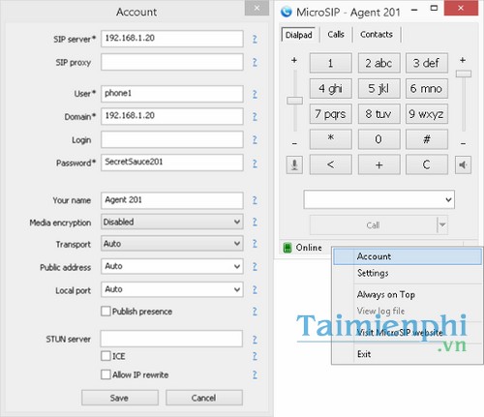484x417 pixels.
Task: Click the empty Login input field
Action: click(172, 139)
